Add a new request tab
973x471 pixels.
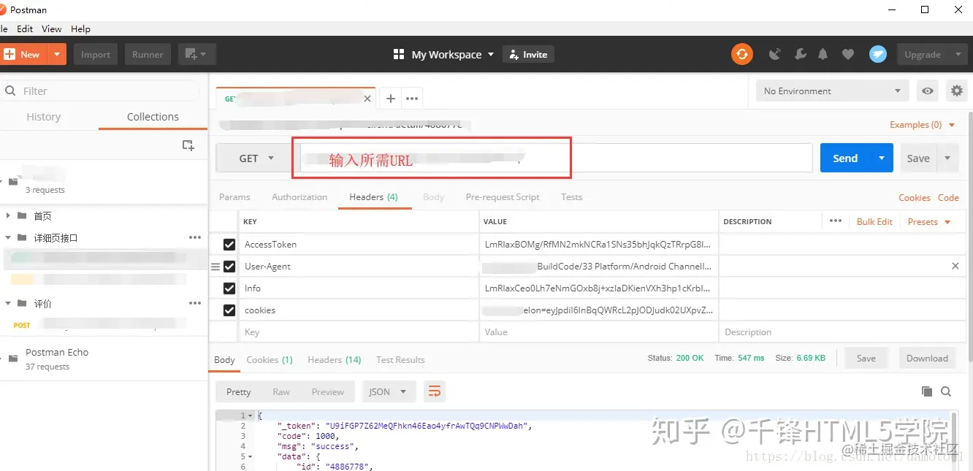pyautogui.click(x=391, y=99)
